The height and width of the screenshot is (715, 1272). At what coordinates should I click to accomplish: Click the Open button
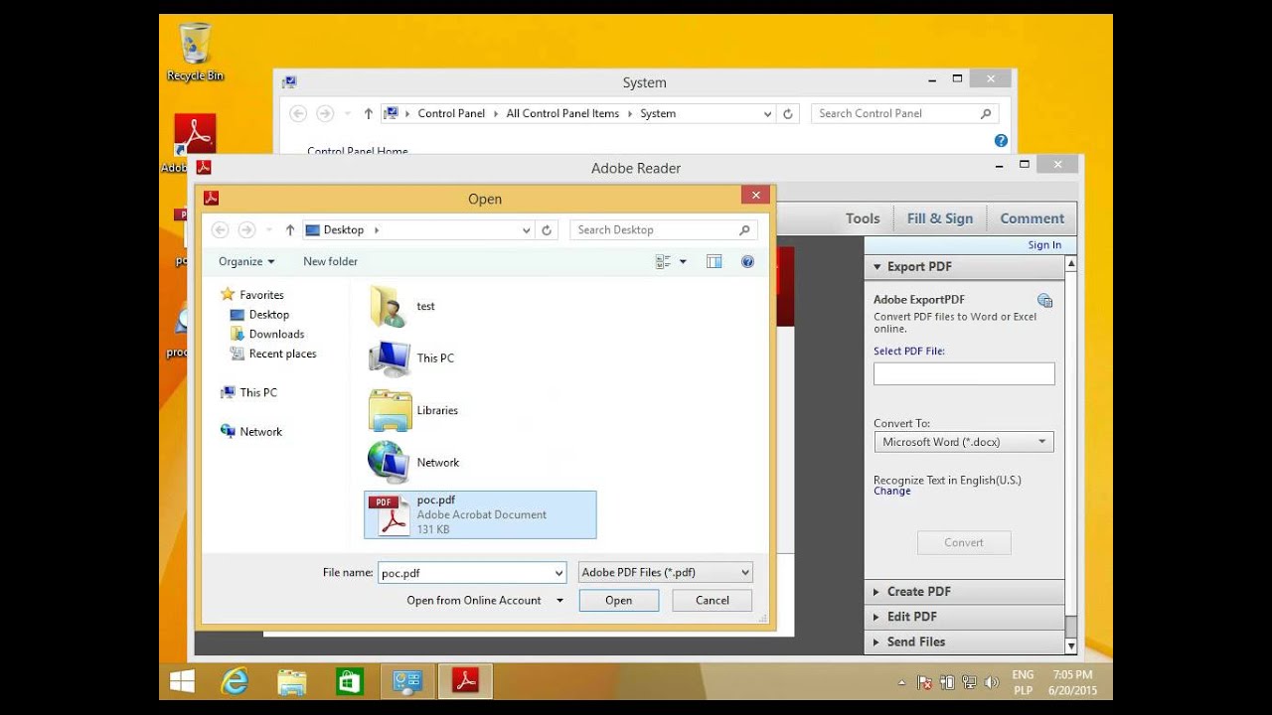(619, 601)
